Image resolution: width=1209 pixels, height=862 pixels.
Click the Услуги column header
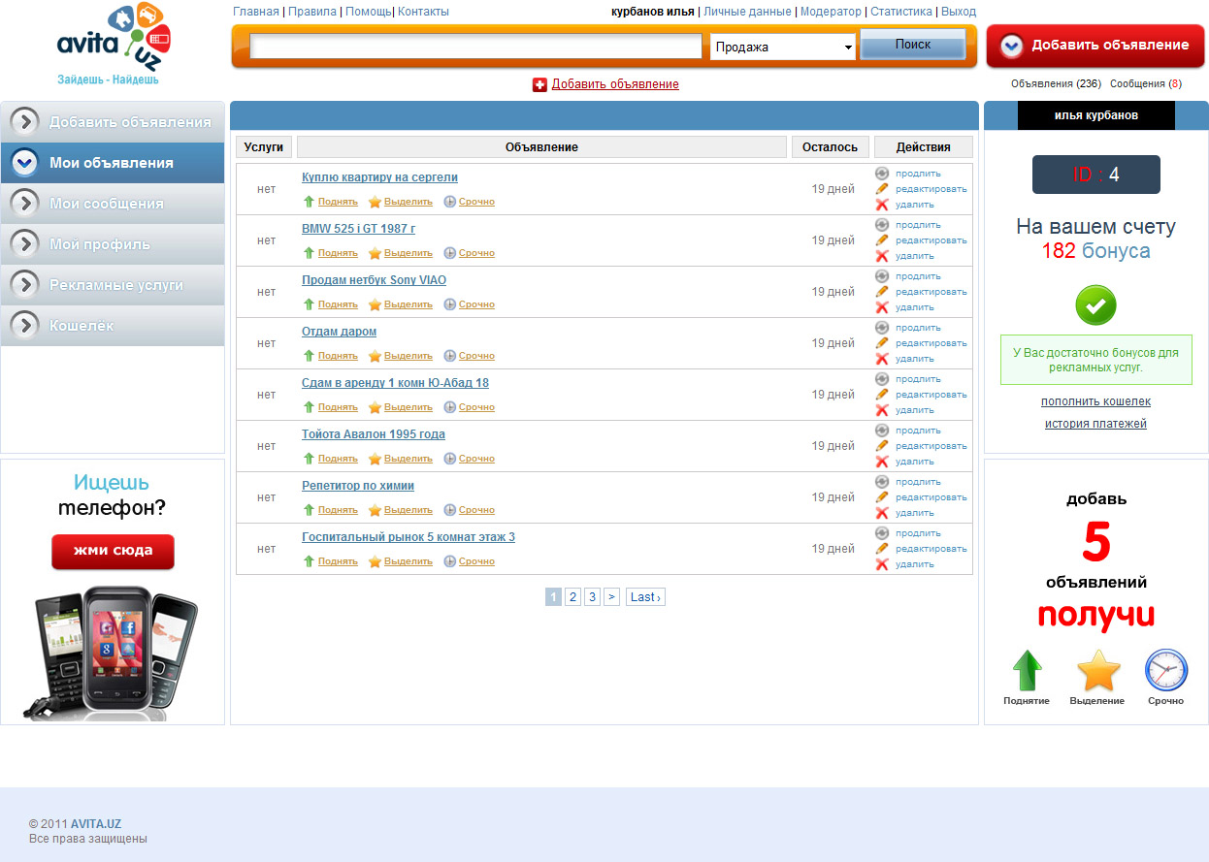point(264,147)
